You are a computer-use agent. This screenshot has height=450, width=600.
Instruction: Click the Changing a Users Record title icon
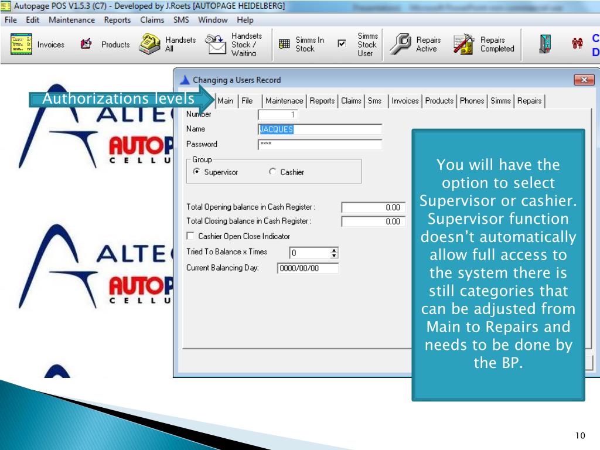[185, 80]
